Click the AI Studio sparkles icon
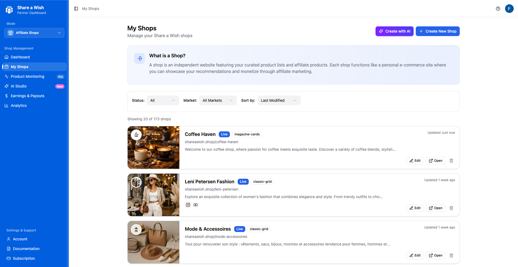This screenshot has width=518, height=267. pos(6,86)
